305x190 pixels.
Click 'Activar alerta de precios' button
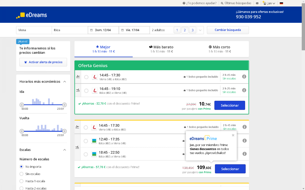(x=43, y=62)
